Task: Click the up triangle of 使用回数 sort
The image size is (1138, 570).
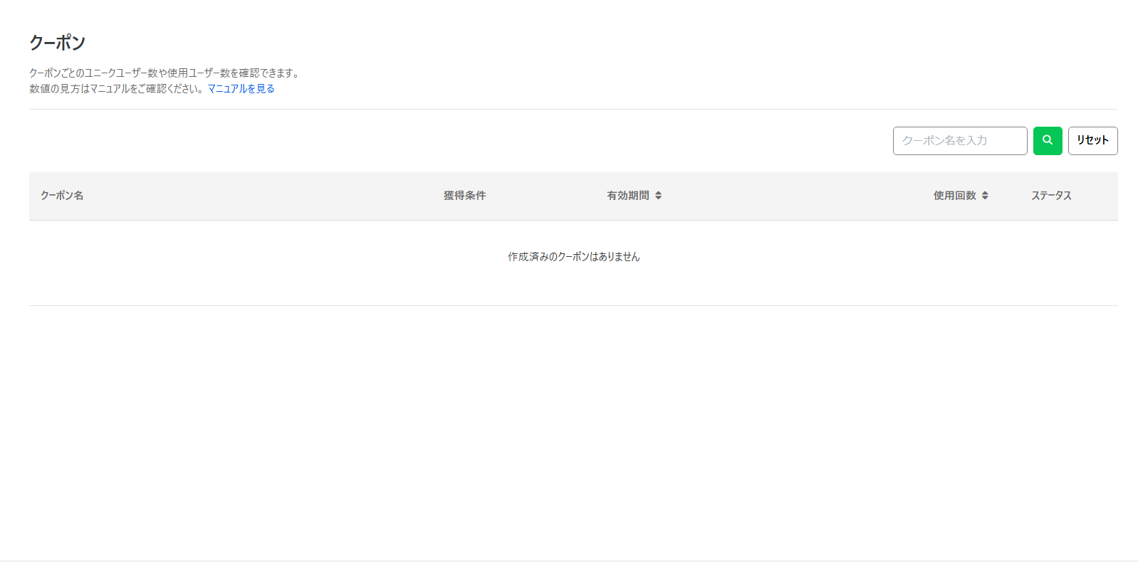Action: tap(985, 193)
